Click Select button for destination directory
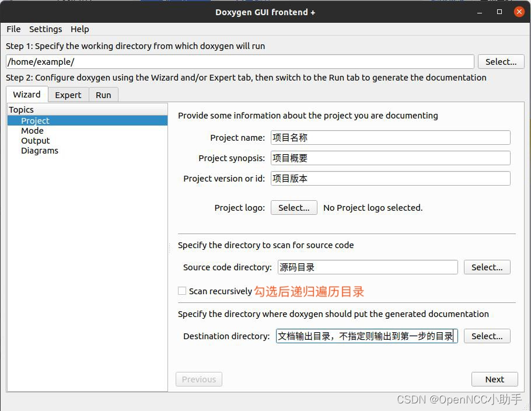The image size is (531, 411). click(487, 336)
